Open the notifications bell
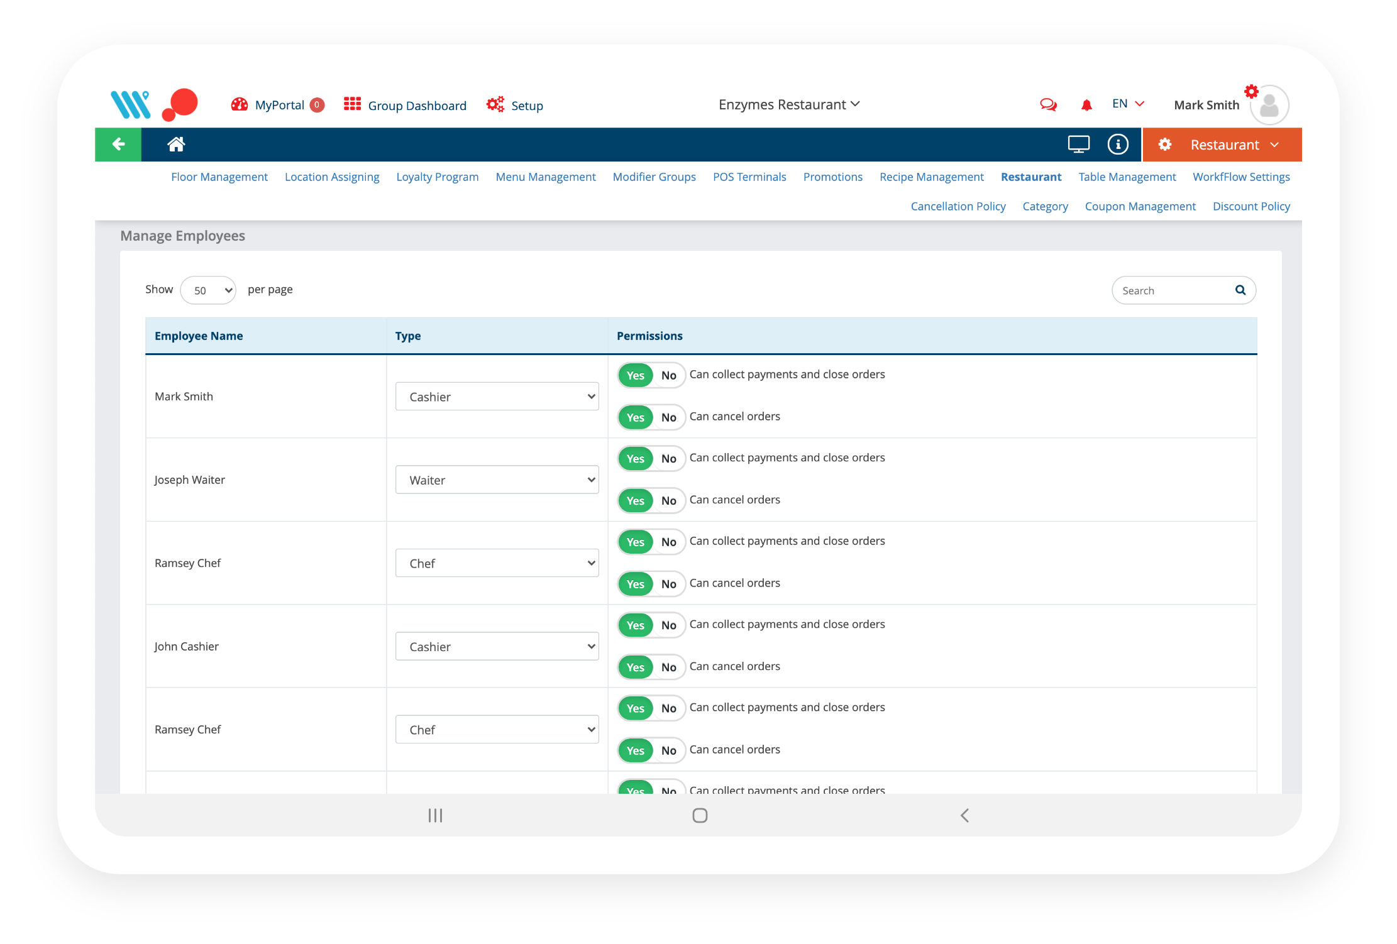Image resolution: width=1397 pixels, height=944 pixels. [1086, 105]
